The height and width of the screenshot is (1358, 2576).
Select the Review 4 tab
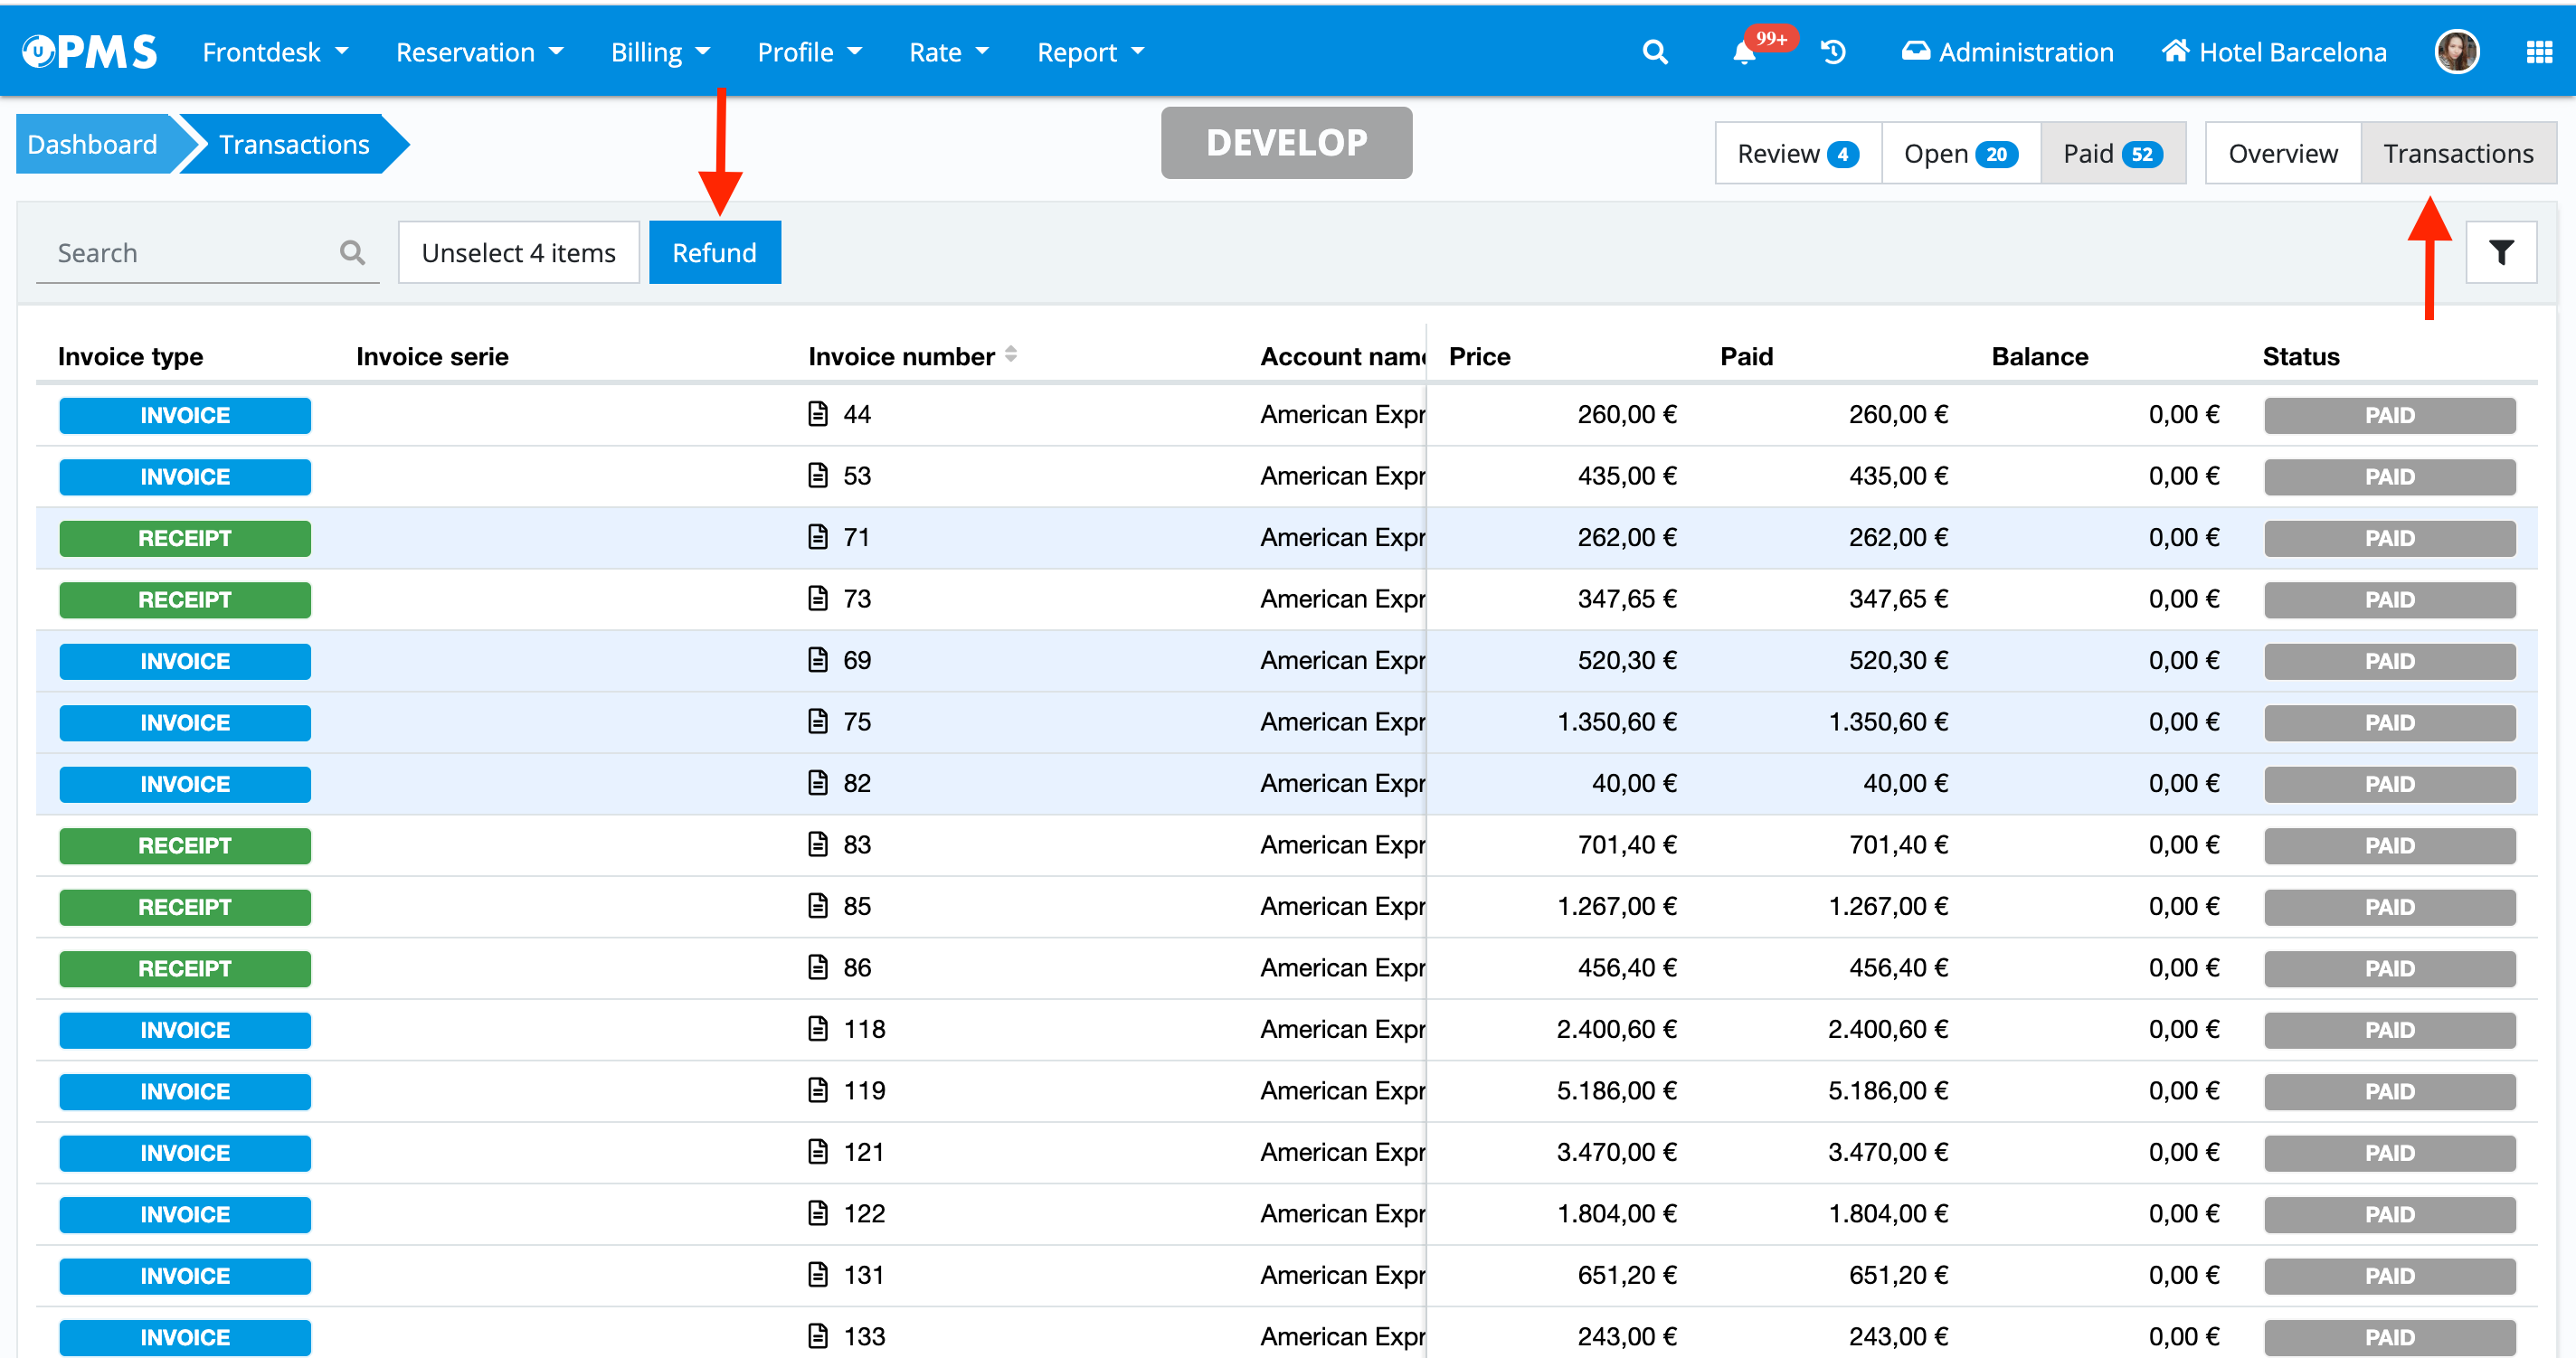pyautogui.click(x=1797, y=154)
